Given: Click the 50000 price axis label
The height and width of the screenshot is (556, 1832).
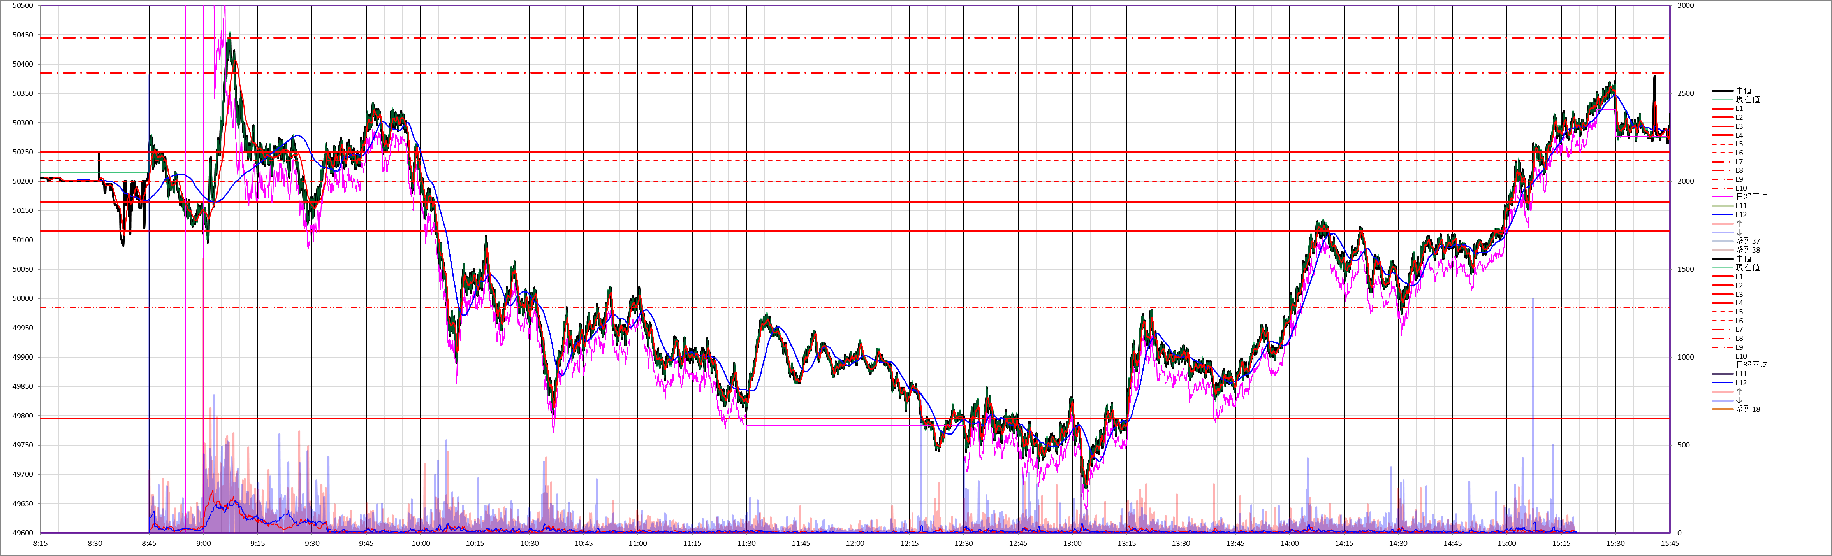Looking at the screenshot, I should pyautogui.click(x=23, y=298).
